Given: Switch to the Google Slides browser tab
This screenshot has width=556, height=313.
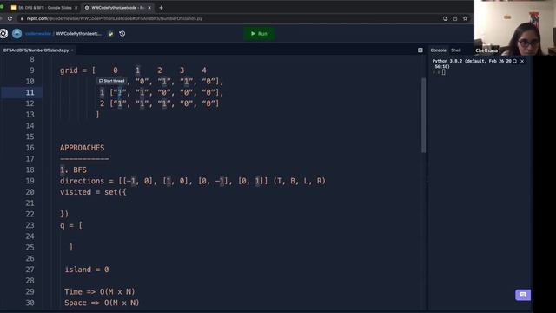Looking at the screenshot, I should coord(44,8).
